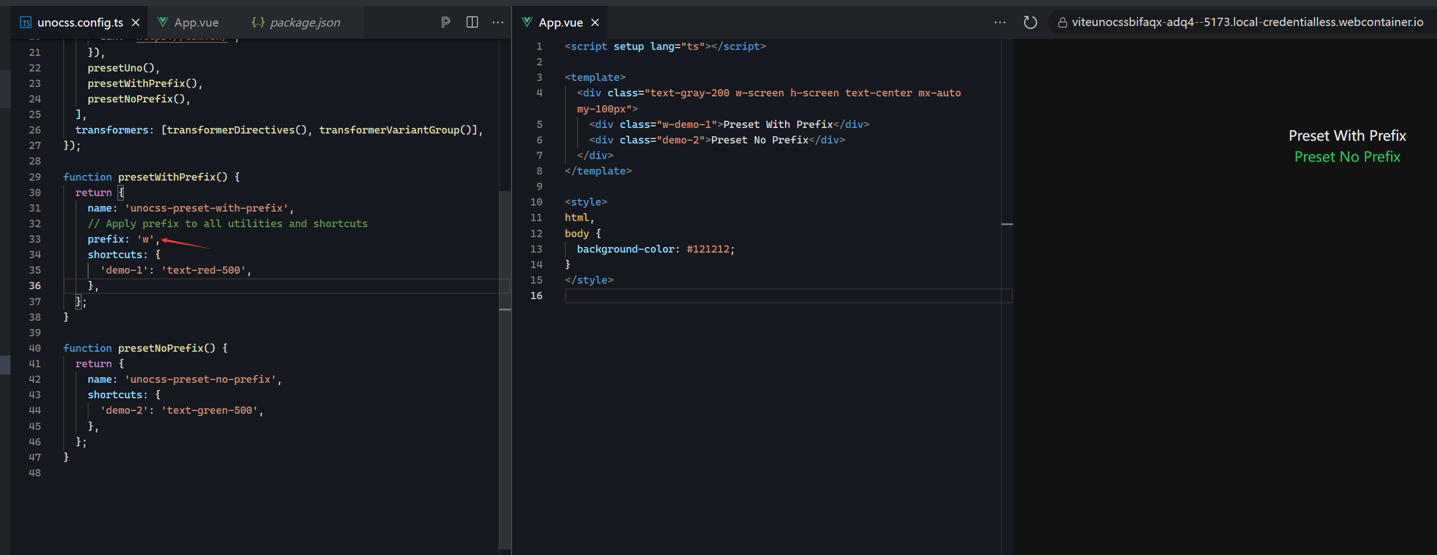Close the unocss.config.ts tab

pos(135,22)
